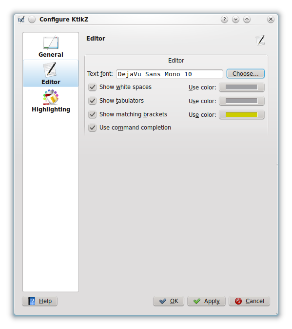
Task: Click the Help button
Action: coord(40,301)
